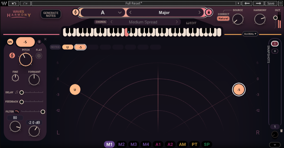Click the small knob below snapshot list
This screenshot has width=284, height=148.
275,135
